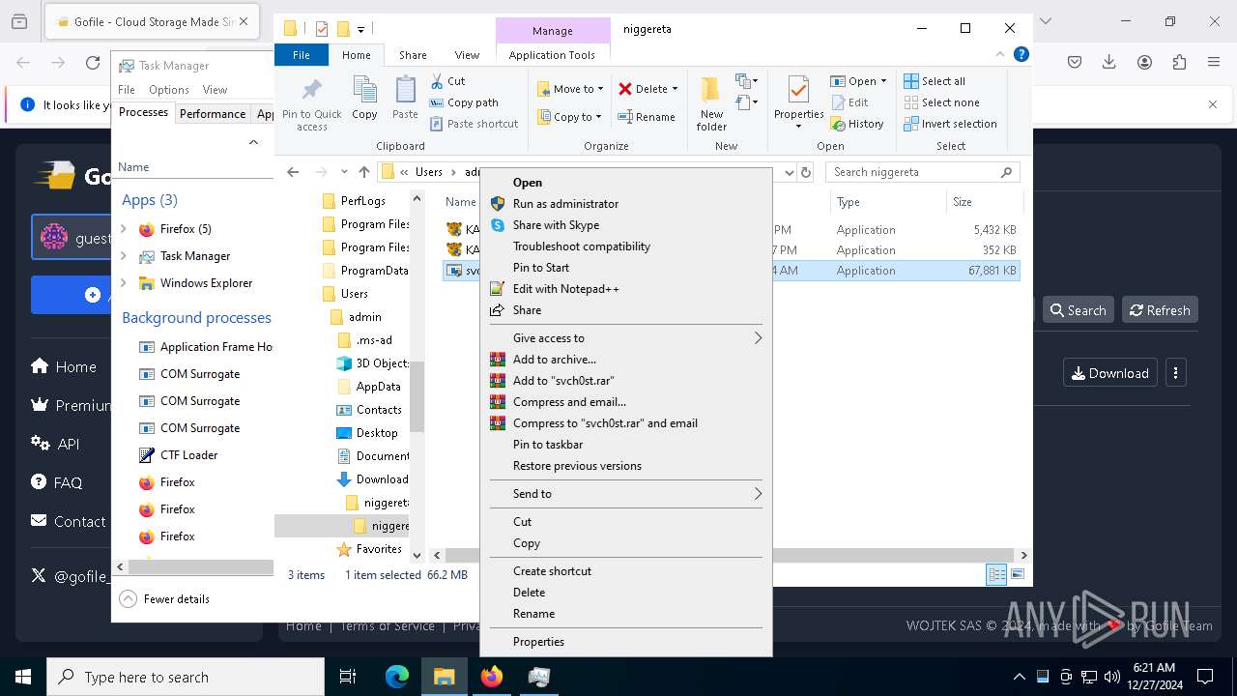
Task: Expand Firefox (5) in Task Manager
Action: pos(124,229)
